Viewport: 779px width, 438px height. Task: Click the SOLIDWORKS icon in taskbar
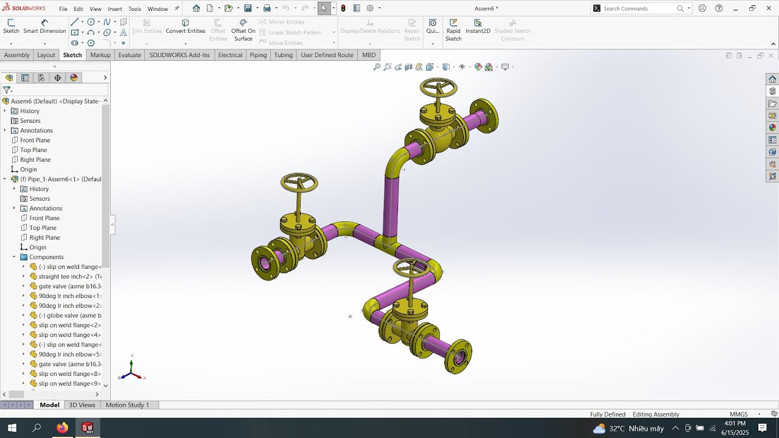click(88, 428)
